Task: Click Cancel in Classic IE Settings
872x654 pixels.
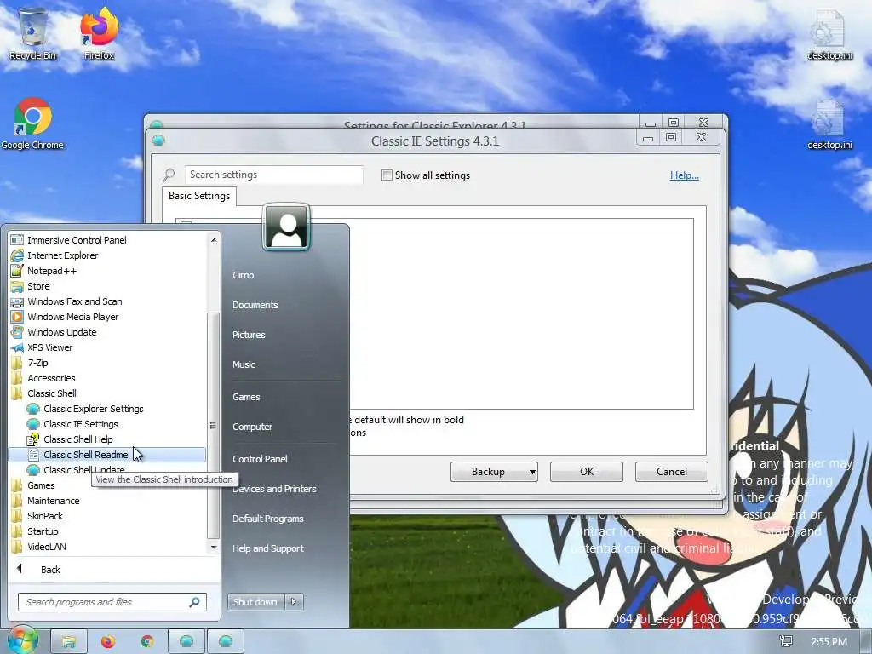Action: click(x=671, y=472)
